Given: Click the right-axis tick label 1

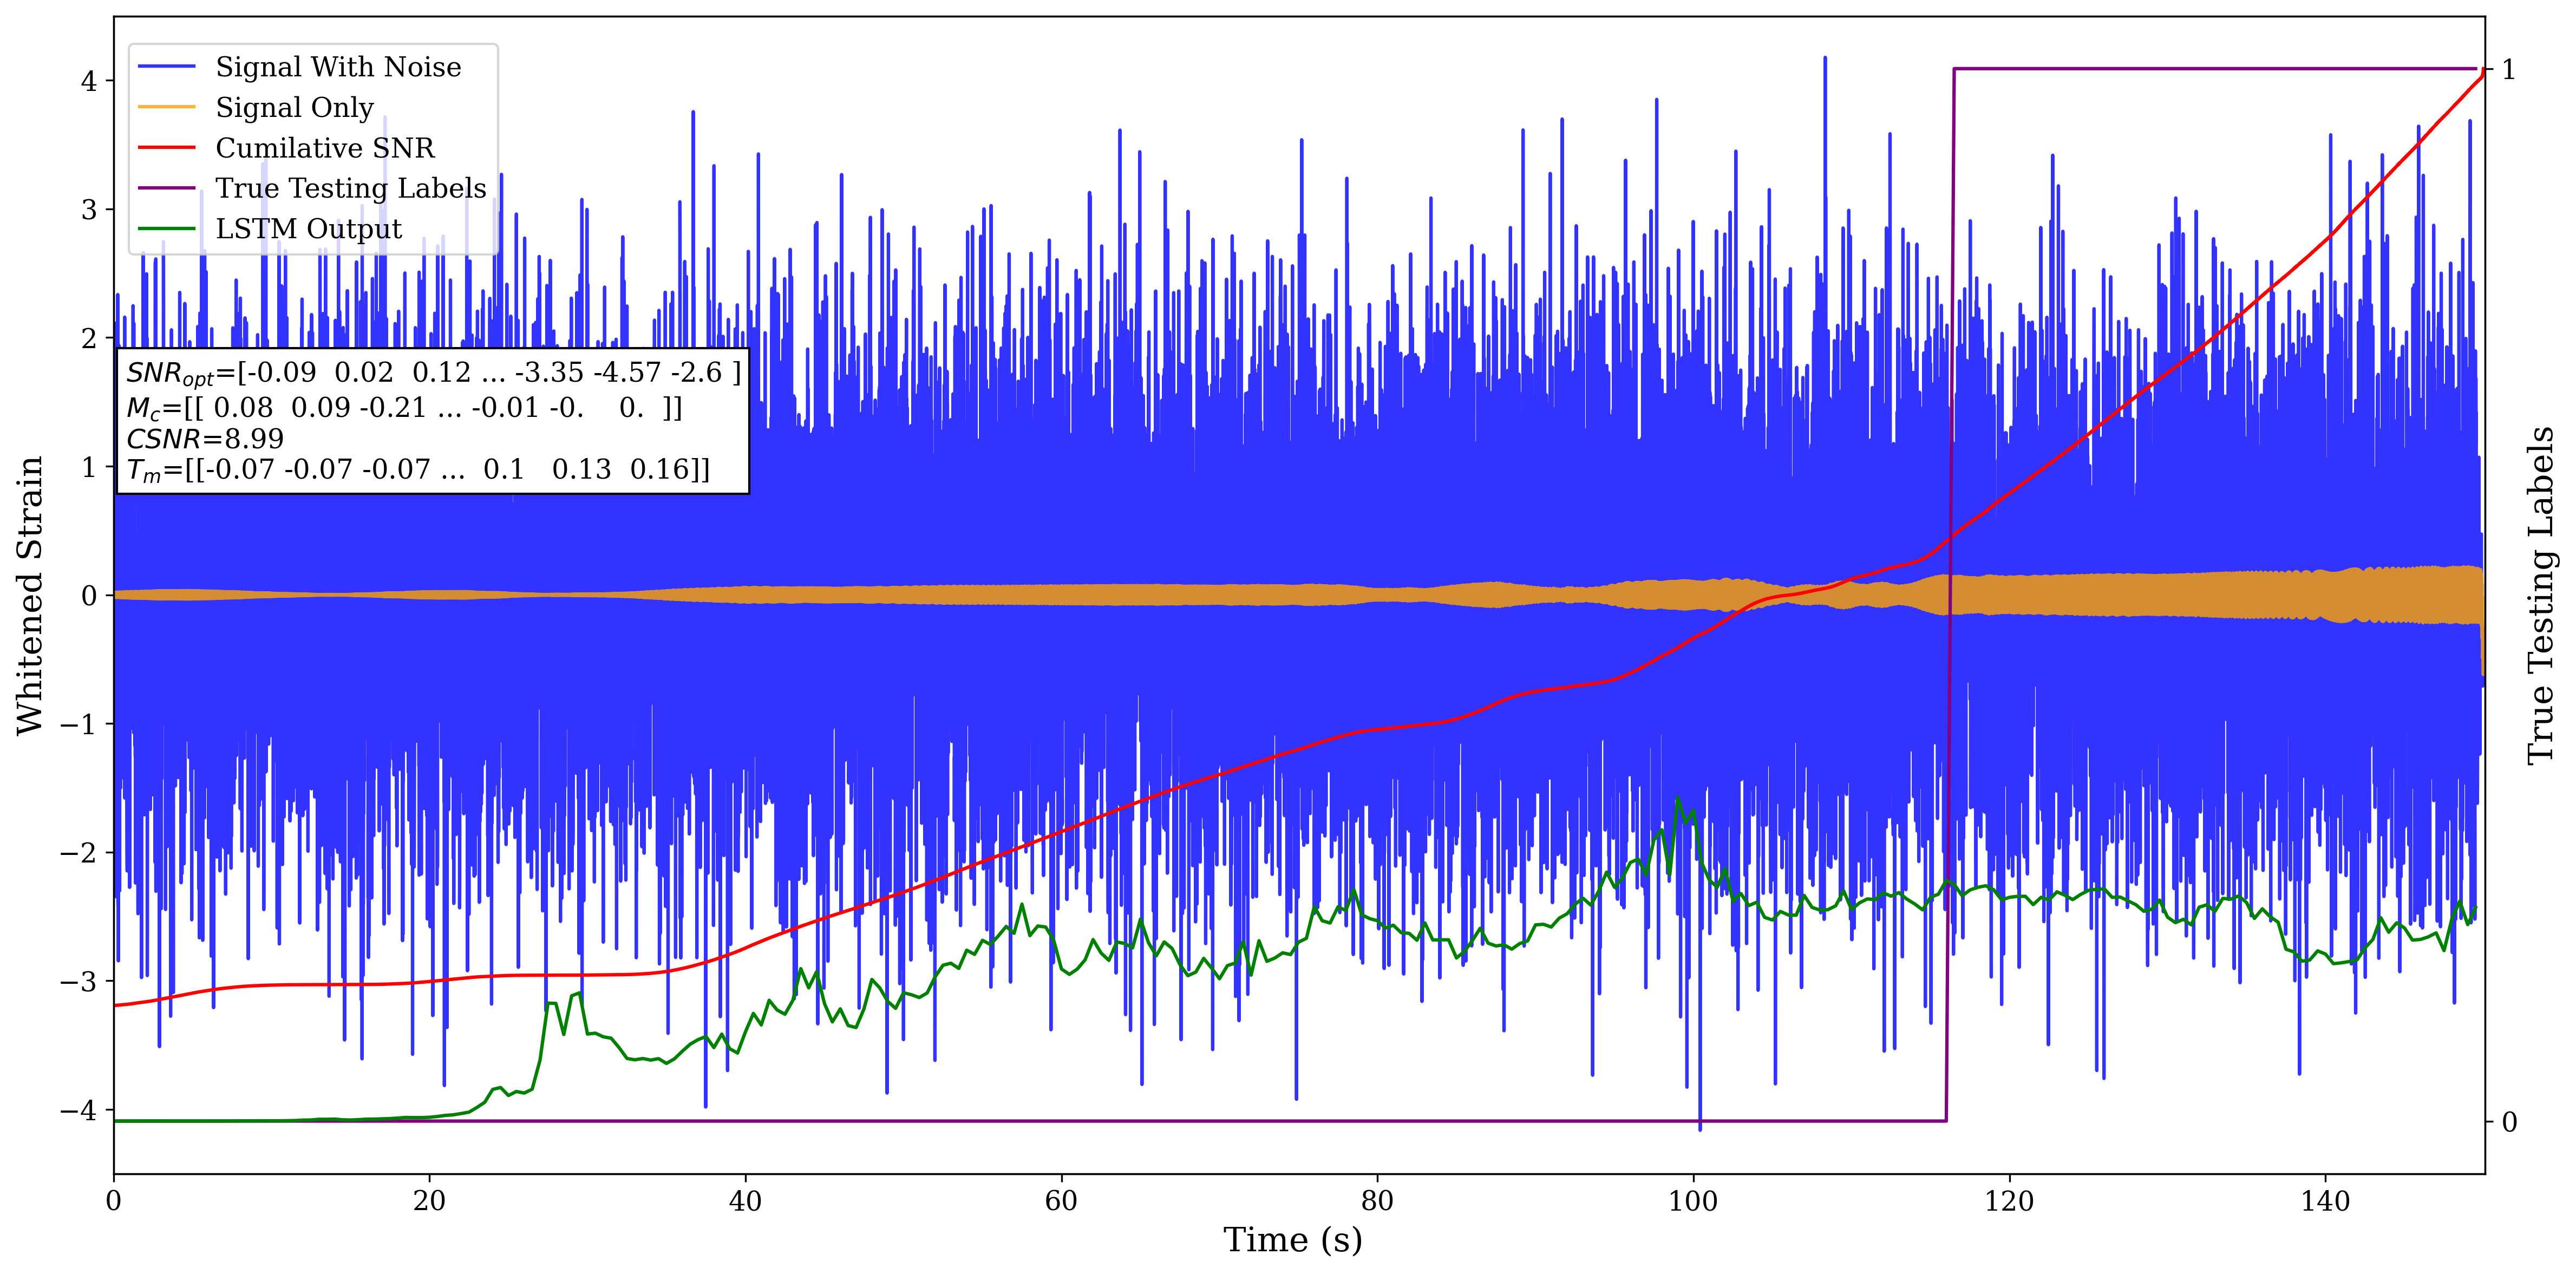Looking at the screenshot, I should point(2508,69).
